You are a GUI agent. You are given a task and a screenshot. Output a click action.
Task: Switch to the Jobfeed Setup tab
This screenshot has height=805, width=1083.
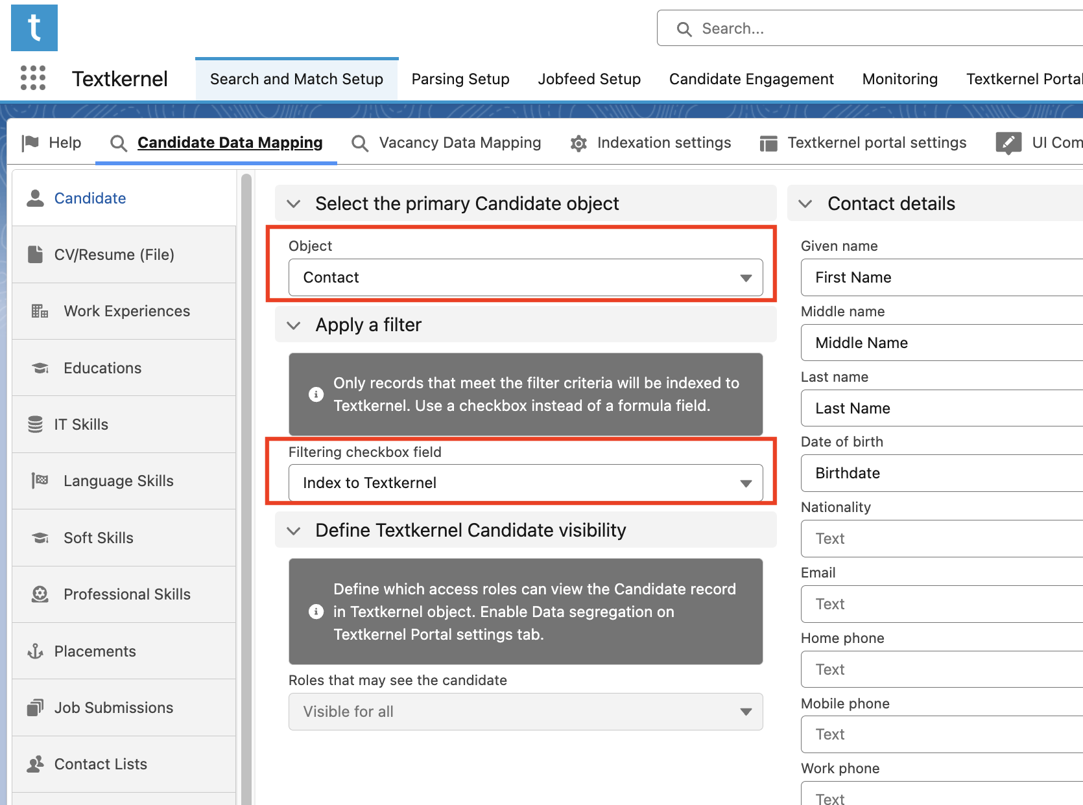(x=589, y=79)
